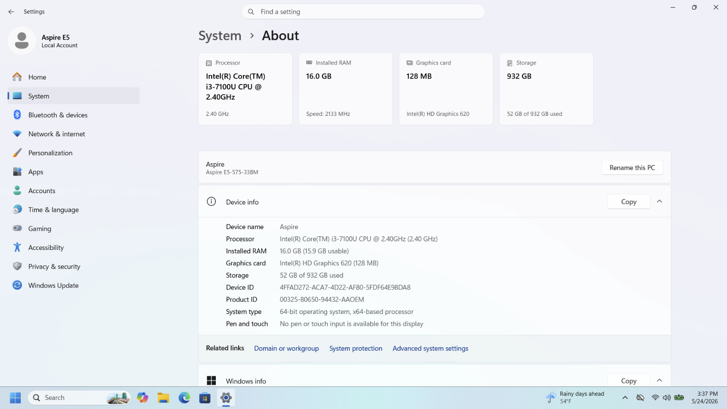Copy the Windows info section
The image size is (727, 409).
pyautogui.click(x=629, y=380)
